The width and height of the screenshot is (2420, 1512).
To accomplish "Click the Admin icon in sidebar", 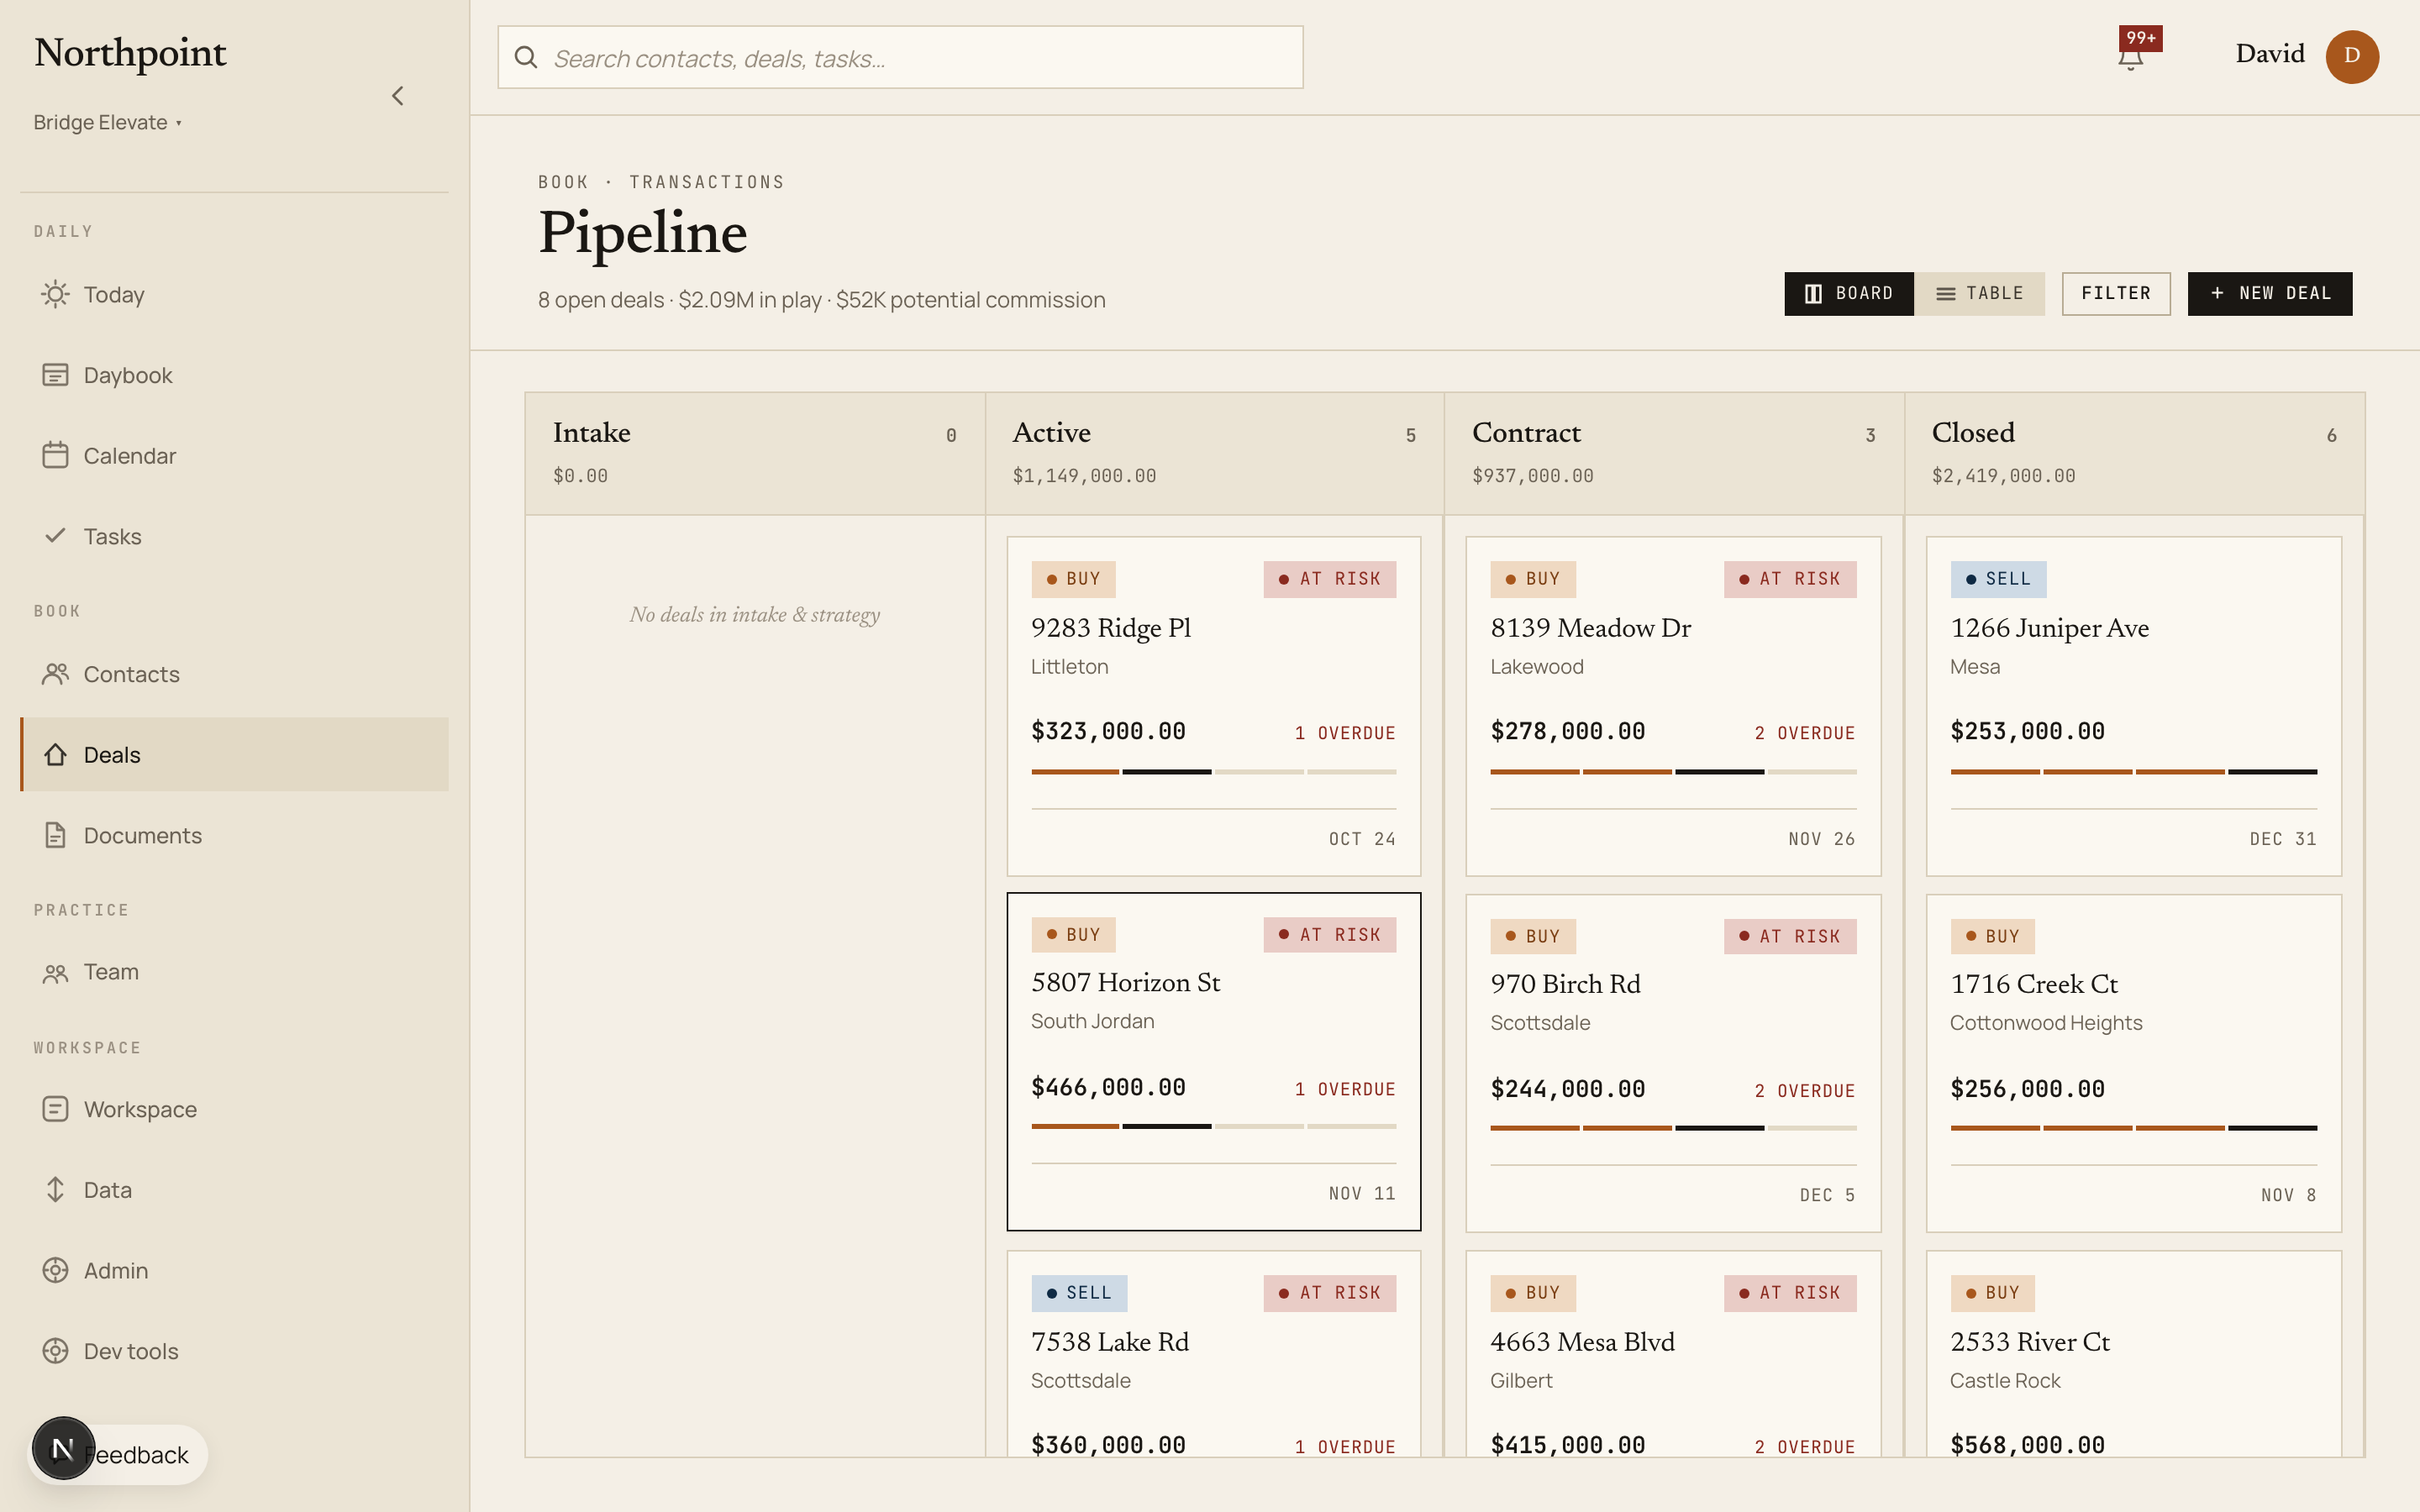I will pyautogui.click(x=55, y=1270).
